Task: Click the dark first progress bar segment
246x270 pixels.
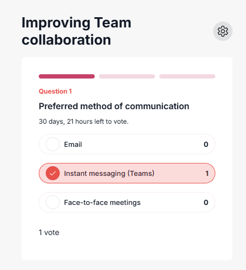Action: [x=67, y=76]
